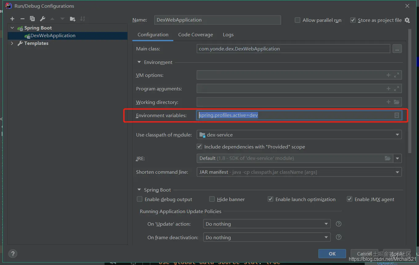Screen dimensions: 419x265
Task: Switch to the Code Coverage tab
Action: tap(195, 35)
